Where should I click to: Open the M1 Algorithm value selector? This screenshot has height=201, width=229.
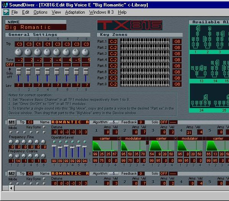(114, 122)
